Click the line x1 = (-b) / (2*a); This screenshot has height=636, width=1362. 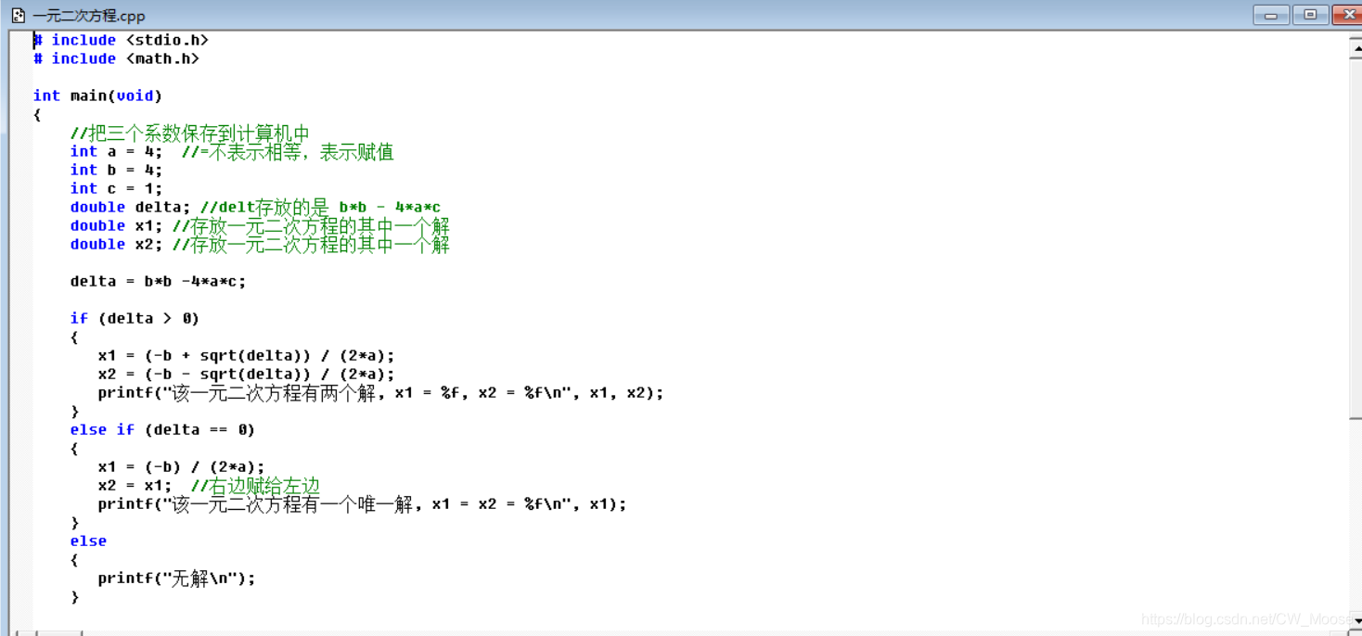[x=181, y=466]
